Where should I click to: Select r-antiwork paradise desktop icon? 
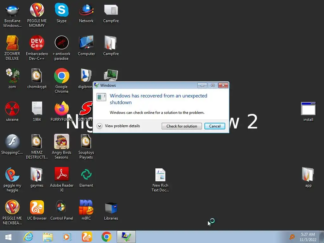(62, 48)
